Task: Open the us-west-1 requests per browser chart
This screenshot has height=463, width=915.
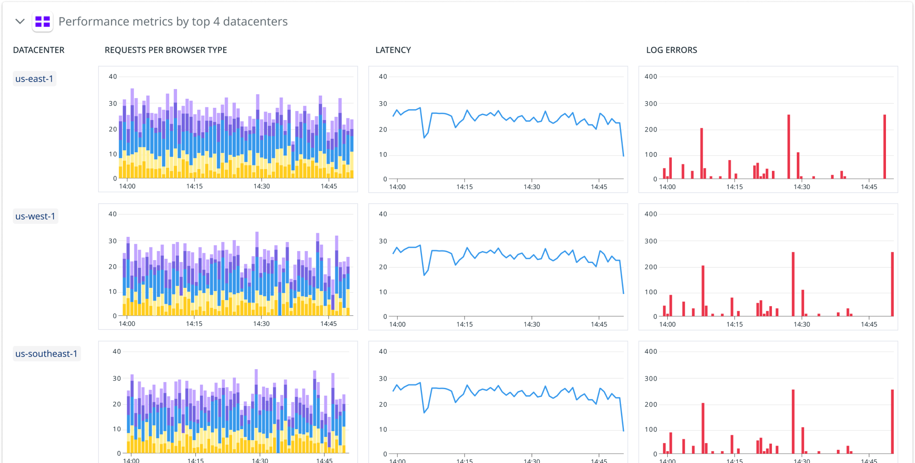Action: 228,266
